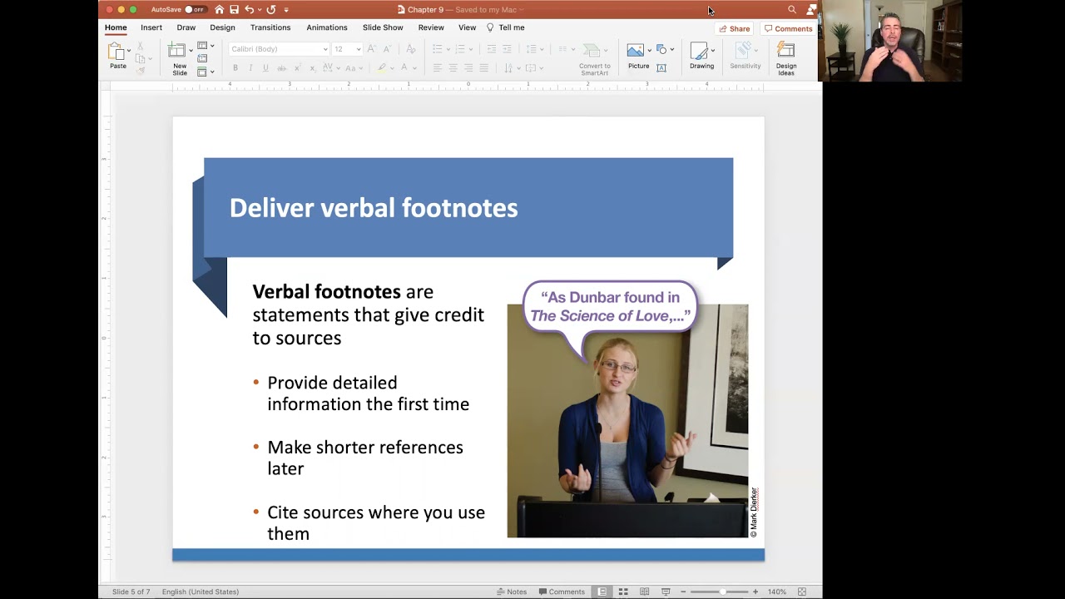Screen dimensions: 1065x599
Task: Toggle subscript formatting
Action: [312, 68]
